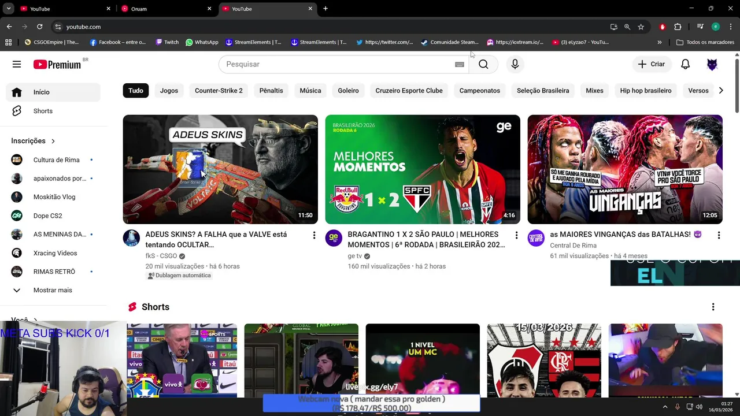This screenshot has height=416, width=740.
Task: Open the Comunidade Steam bookmark
Action: click(x=450, y=42)
